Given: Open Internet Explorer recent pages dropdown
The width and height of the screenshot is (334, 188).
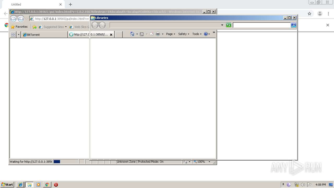Looking at the screenshot, I should click(26, 19).
